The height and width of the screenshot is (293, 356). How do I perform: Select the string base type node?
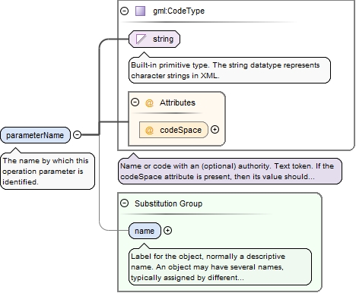(x=154, y=39)
